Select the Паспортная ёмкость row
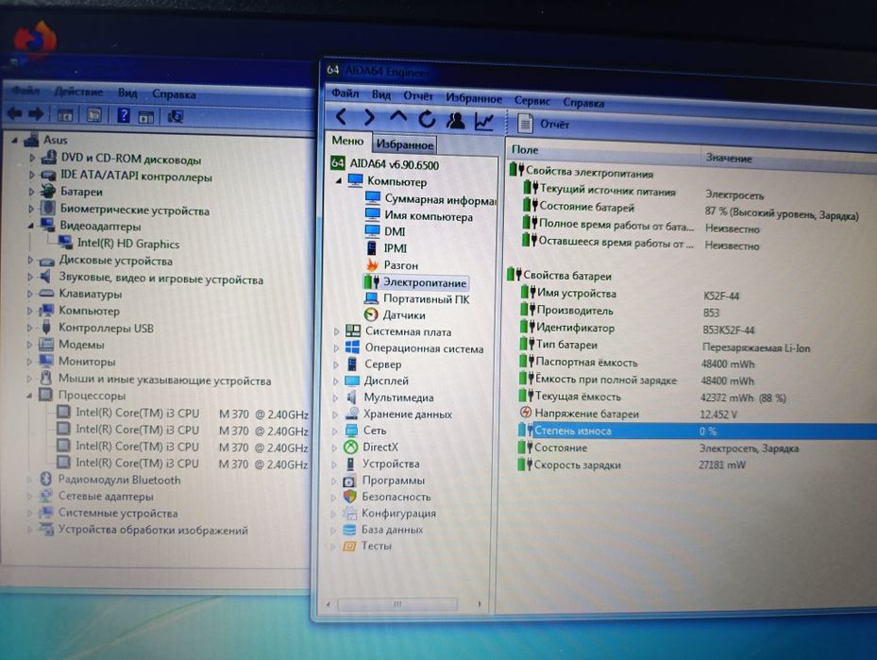Screen dimensions: 877x660 pyautogui.click(x=697, y=363)
